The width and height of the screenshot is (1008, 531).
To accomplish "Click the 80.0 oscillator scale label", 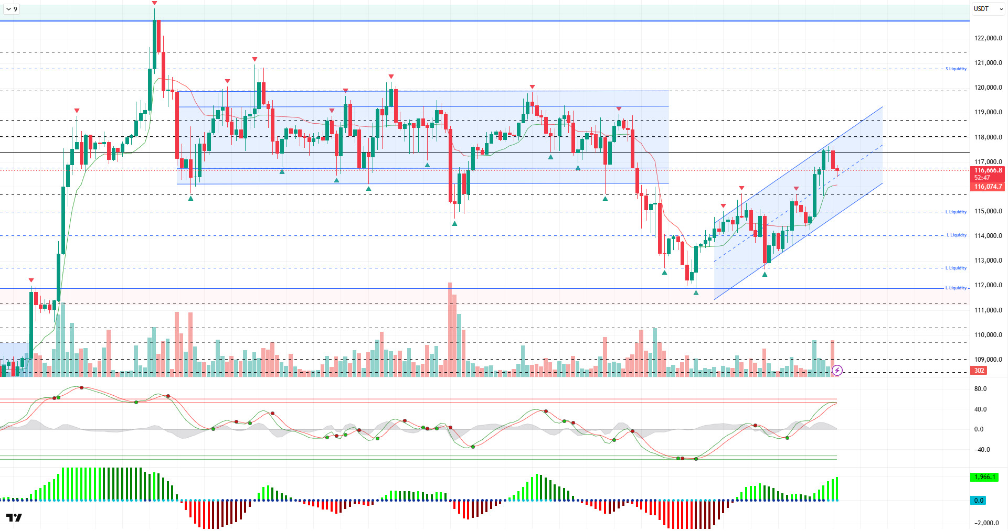I will (x=980, y=389).
